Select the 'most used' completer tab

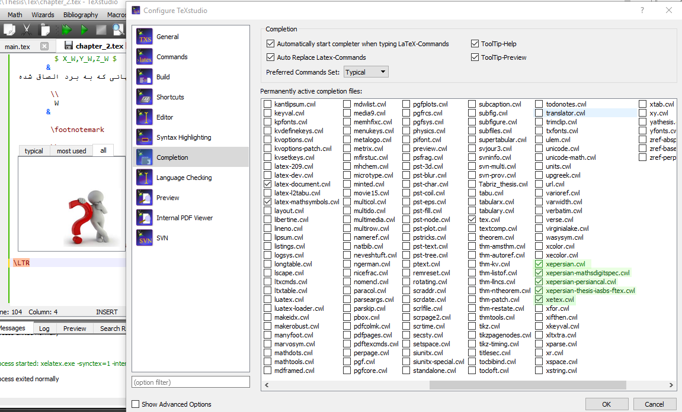pyautogui.click(x=71, y=151)
